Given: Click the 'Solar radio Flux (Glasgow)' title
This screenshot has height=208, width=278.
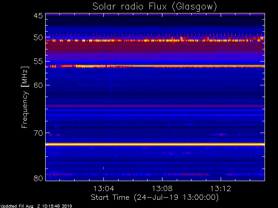Looking at the screenshot, I should click(155, 7).
